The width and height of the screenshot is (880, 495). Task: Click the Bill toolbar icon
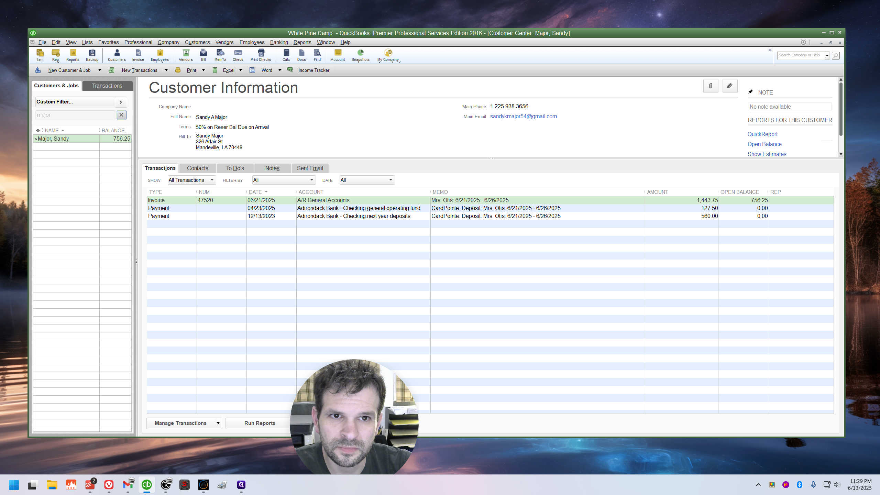pos(203,55)
